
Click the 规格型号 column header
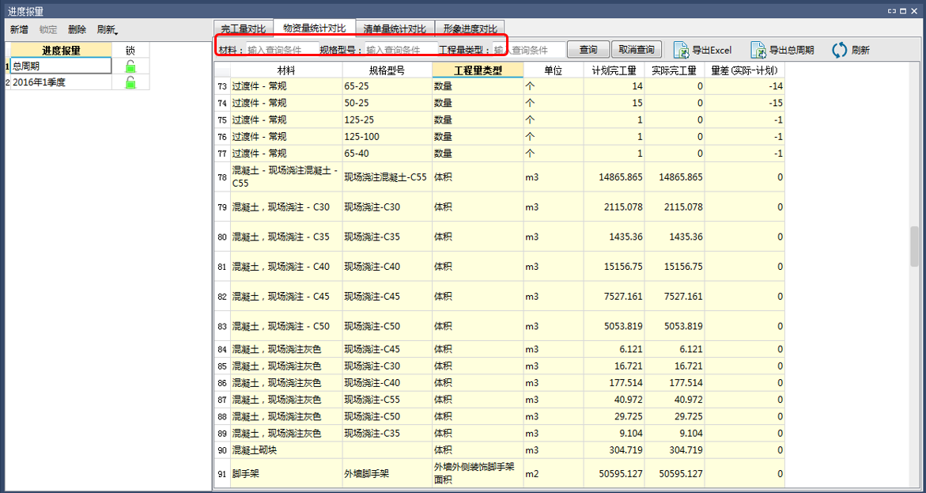pyautogui.click(x=387, y=70)
